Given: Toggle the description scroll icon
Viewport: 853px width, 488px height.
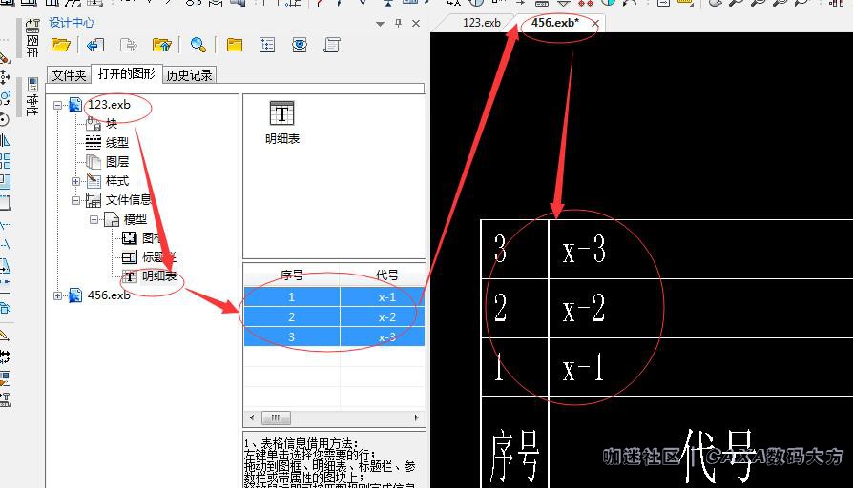Looking at the screenshot, I should (x=332, y=45).
